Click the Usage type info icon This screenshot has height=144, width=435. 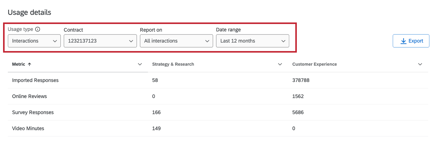[x=38, y=29]
